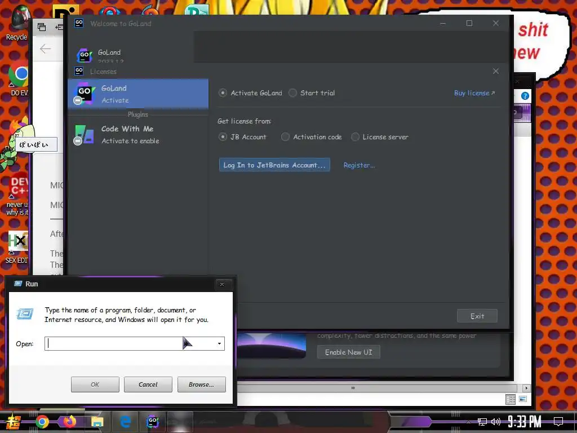577x433 pixels.
Task: Click GoLand product icon in Licenses list
Action: pos(85,94)
